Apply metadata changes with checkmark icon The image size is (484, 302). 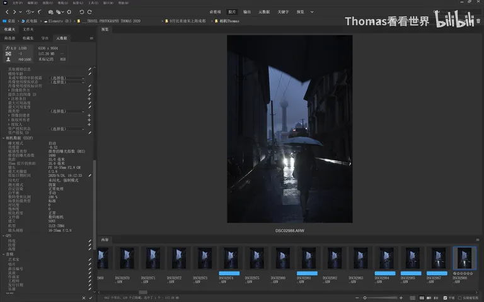(91, 298)
